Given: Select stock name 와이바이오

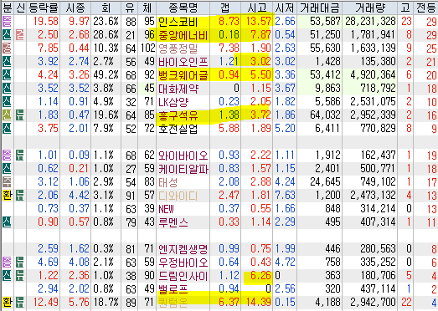Looking at the screenshot, I should pos(183,155).
